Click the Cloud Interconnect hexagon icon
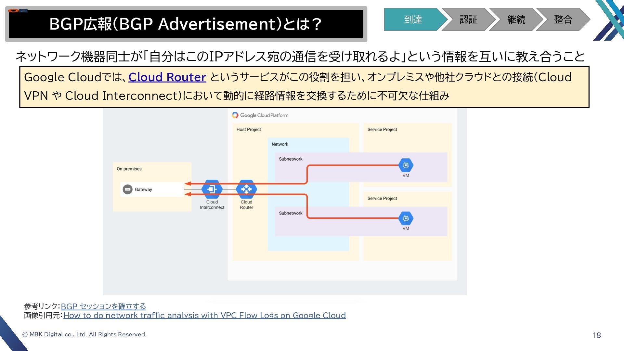The image size is (624, 351). pos(212,189)
